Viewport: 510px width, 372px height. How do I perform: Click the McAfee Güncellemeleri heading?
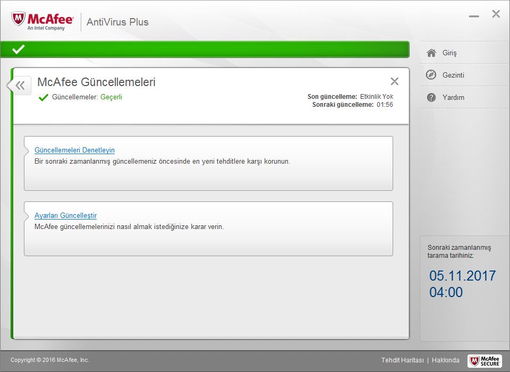point(96,82)
